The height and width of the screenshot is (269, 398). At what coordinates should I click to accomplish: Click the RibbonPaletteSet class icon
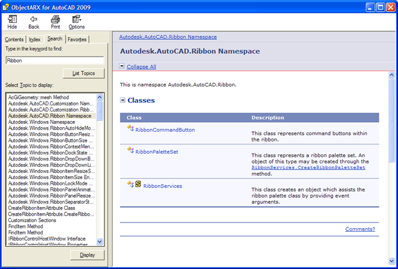click(131, 151)
